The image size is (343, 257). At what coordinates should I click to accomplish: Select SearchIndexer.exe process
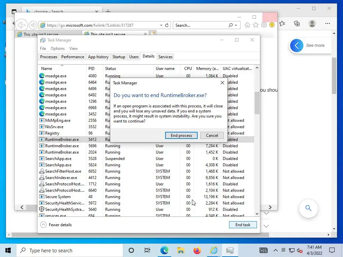pos(146,178)
